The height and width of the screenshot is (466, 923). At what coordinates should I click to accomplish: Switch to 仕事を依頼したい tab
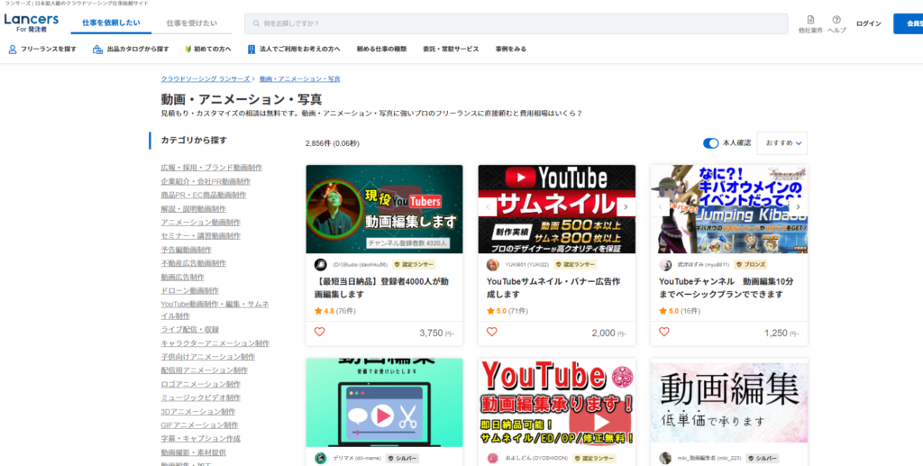tap(111, 23)
